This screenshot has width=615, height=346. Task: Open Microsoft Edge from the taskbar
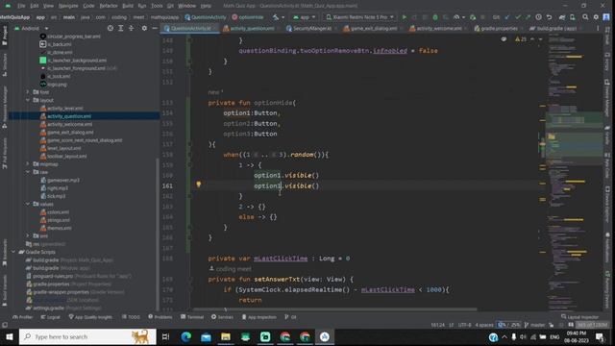click(185, 336)
